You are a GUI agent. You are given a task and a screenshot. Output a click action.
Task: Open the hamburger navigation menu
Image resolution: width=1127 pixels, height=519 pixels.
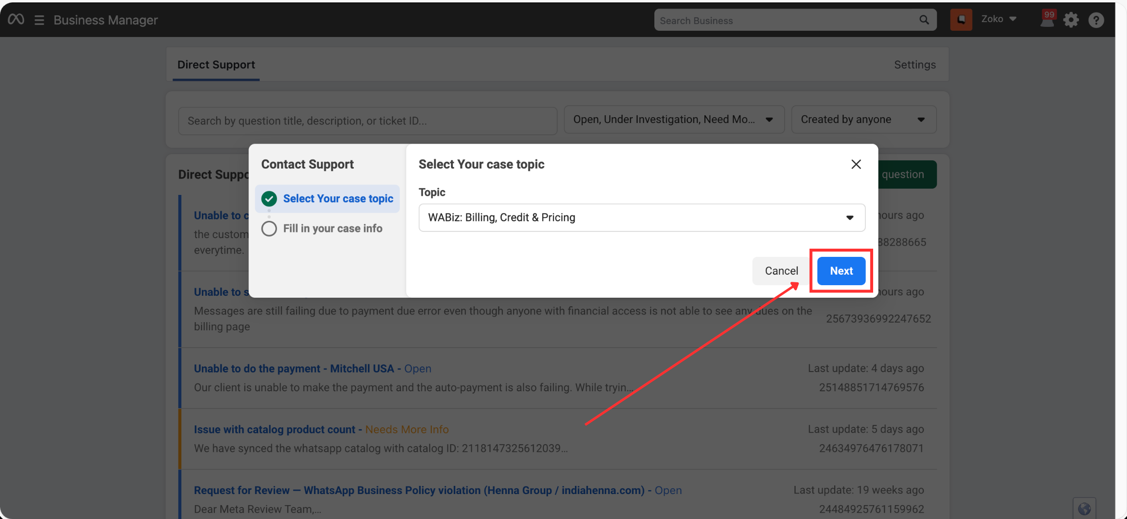coord(39,20)
